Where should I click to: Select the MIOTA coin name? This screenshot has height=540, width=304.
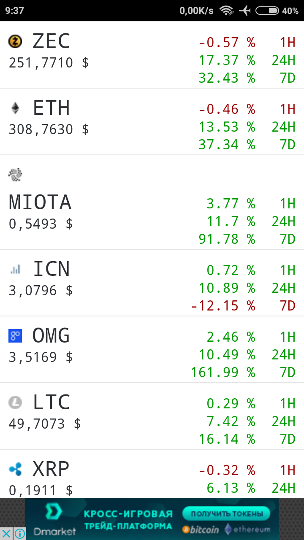[x=40, y=202]
